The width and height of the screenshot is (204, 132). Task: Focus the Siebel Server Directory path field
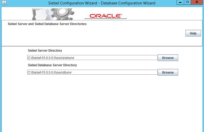92,58
